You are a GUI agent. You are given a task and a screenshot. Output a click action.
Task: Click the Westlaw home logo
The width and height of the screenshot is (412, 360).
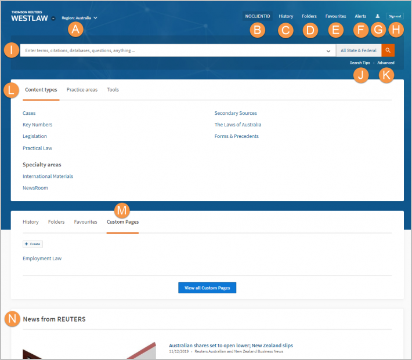30,16
